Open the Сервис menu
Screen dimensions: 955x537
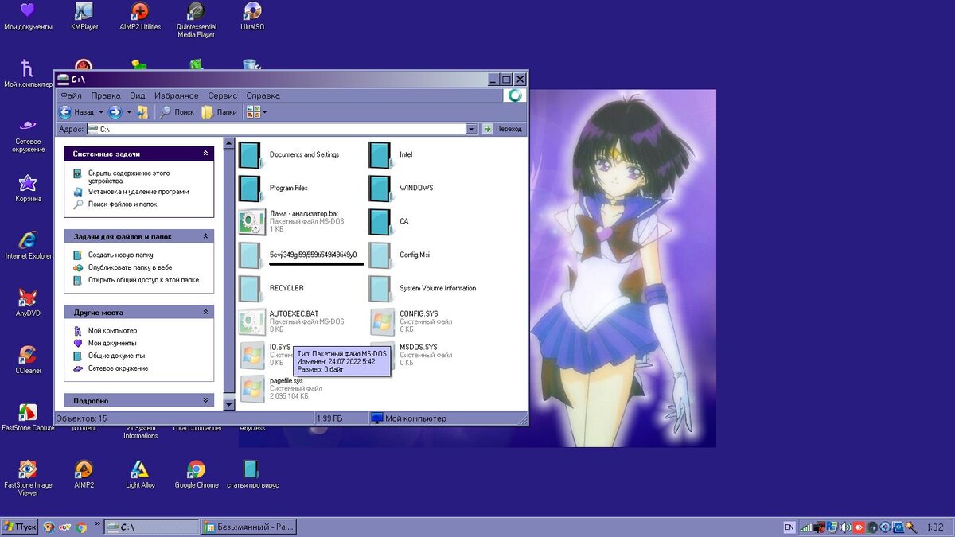coord(223,95)
